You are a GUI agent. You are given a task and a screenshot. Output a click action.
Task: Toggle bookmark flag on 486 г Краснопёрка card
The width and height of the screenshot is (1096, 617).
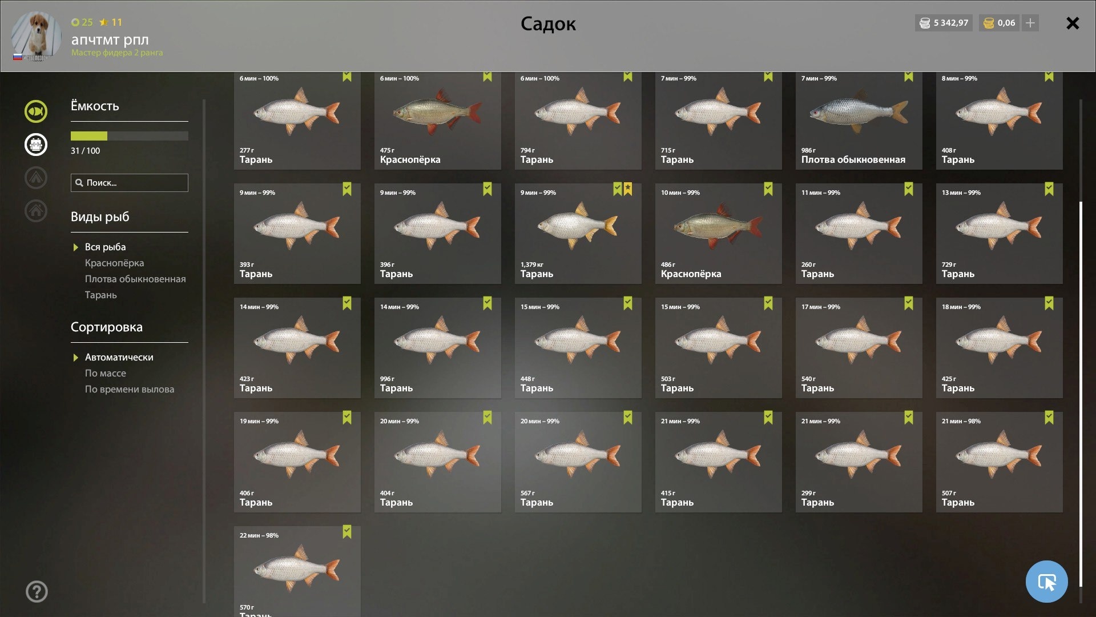pyautogui.click(x=768, y=189)
